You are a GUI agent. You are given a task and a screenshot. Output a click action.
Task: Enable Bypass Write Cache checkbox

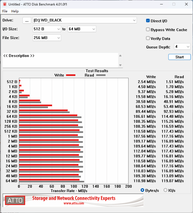click(148, 29)
